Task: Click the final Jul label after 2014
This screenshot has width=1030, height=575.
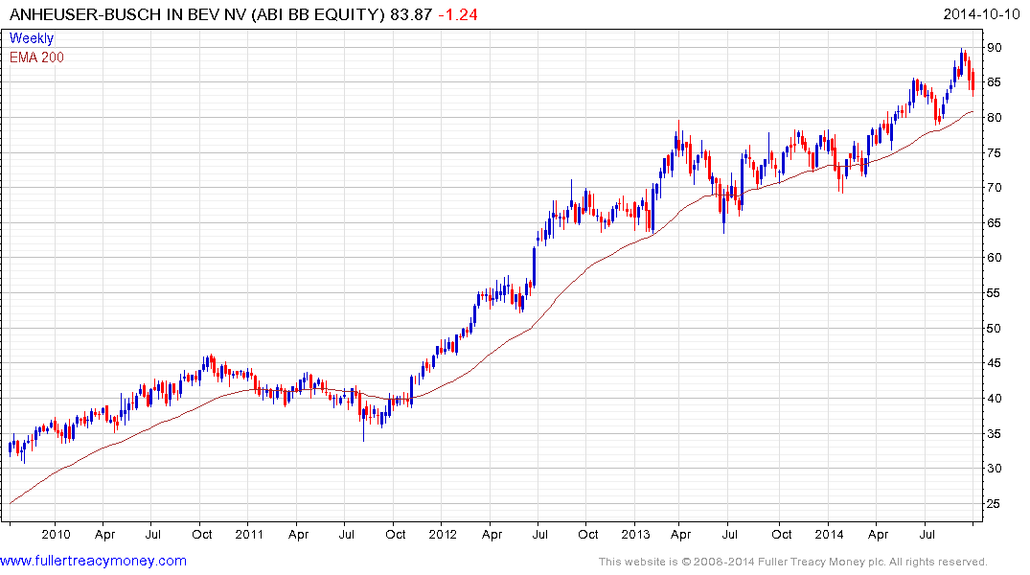Action: pyautogui.click(x=927, y=534)
